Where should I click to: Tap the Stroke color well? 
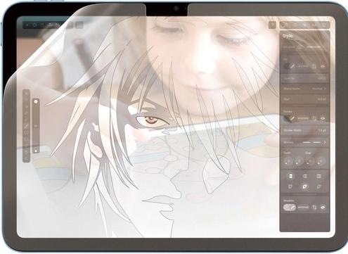click(x=290, y=118)
